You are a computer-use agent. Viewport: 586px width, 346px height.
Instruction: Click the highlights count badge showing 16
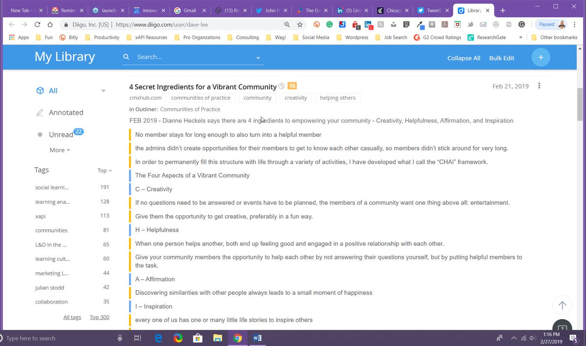tap(292, 86)
